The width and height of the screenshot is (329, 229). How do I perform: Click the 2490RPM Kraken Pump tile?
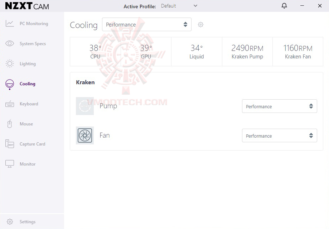pyautogui.click(x=247, y=52)
